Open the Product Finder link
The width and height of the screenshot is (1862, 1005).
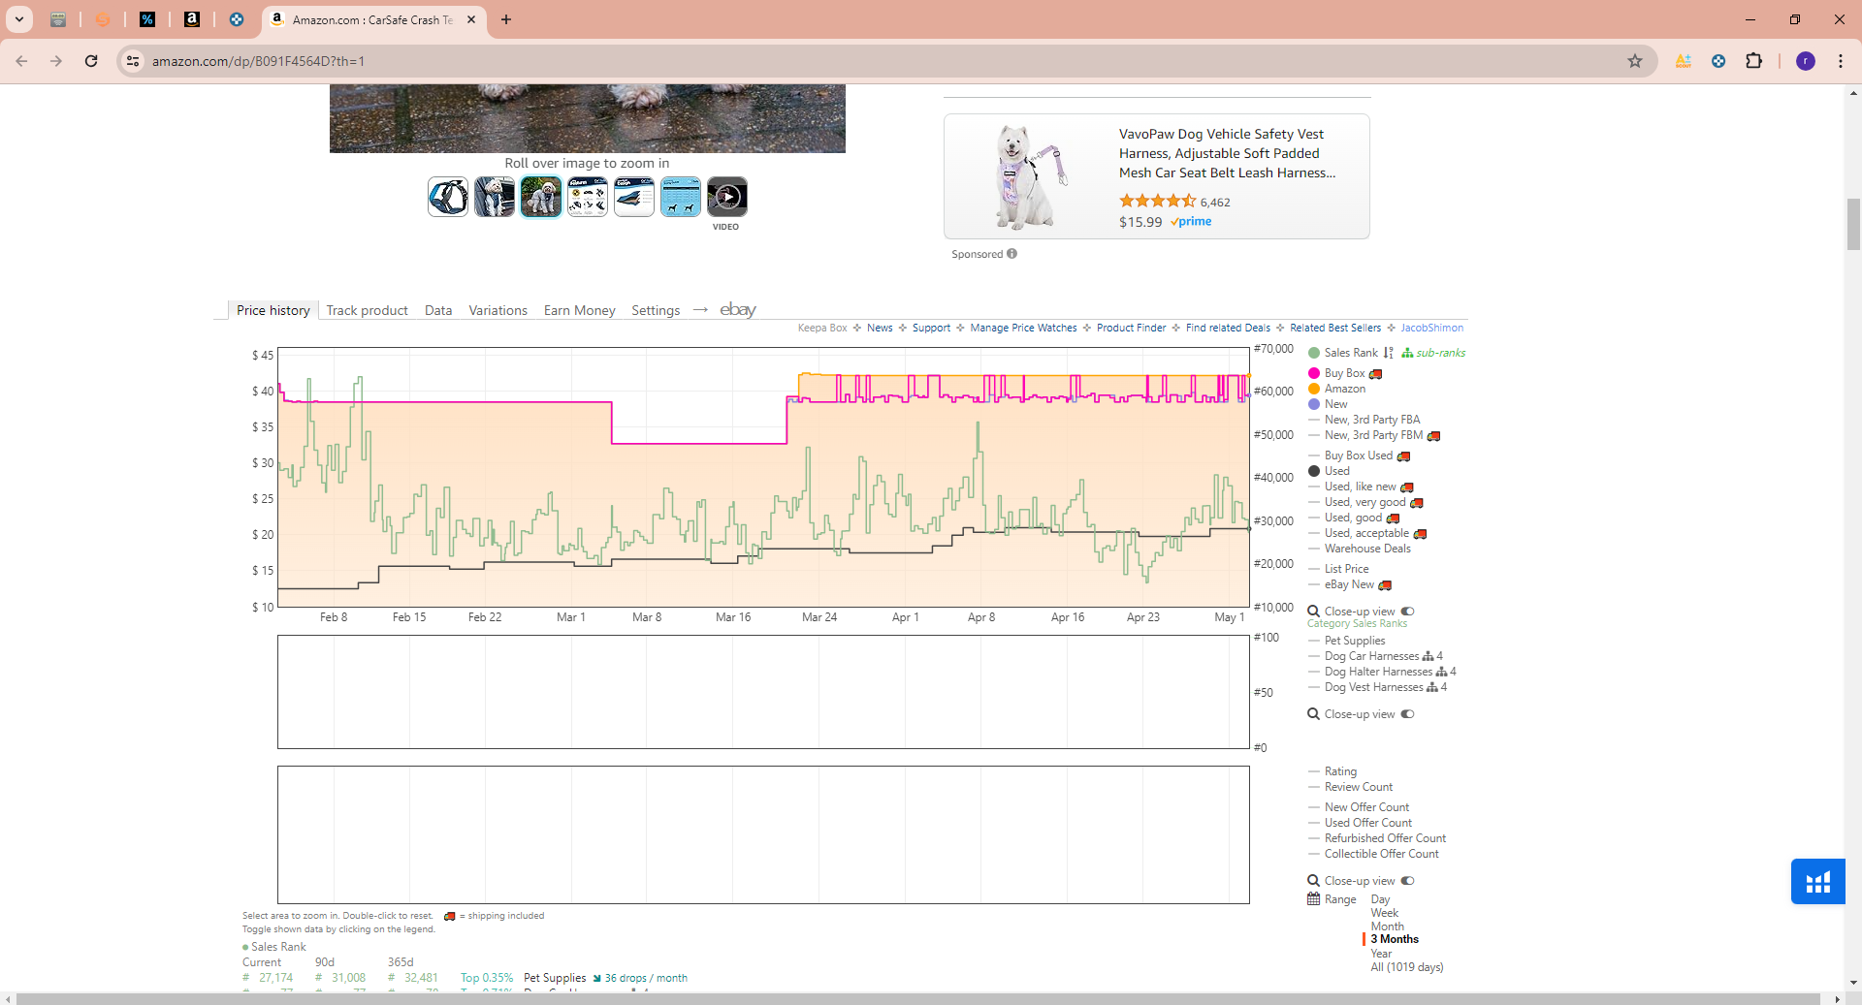(x=1132, y=328)
